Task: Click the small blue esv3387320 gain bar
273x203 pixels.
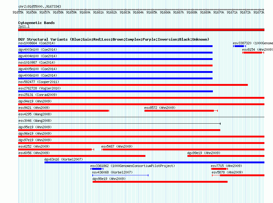Action: [x=239, y=46]
